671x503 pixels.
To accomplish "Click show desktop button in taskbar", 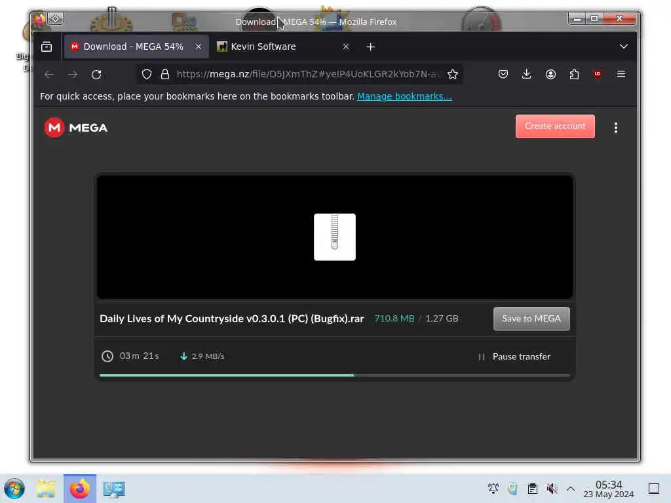I will pyautogui.click(x=654, y=489).
